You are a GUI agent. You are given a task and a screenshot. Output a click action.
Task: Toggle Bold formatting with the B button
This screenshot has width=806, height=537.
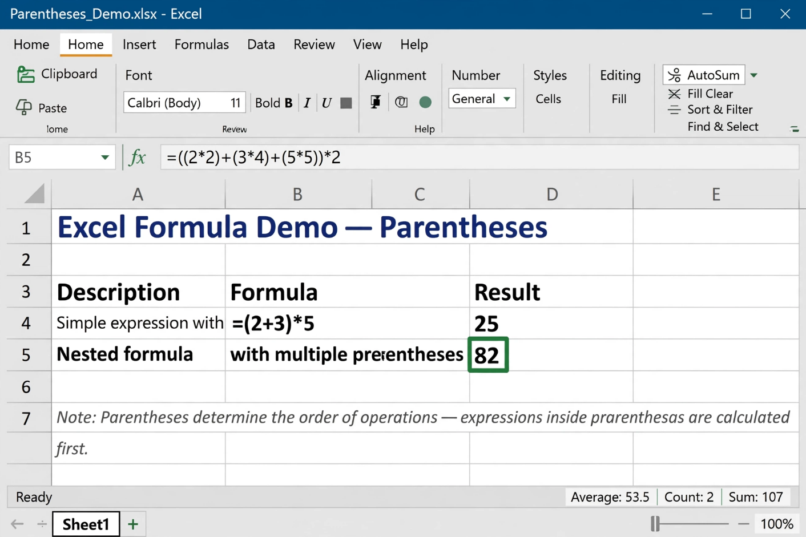point(288,103)
